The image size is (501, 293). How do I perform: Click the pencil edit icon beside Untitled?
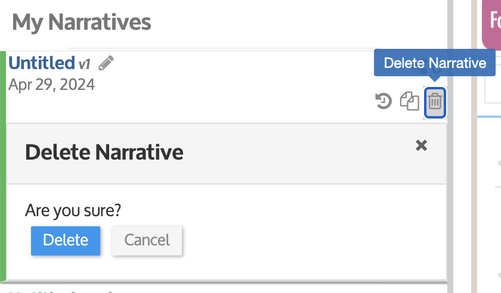point(106,63)
